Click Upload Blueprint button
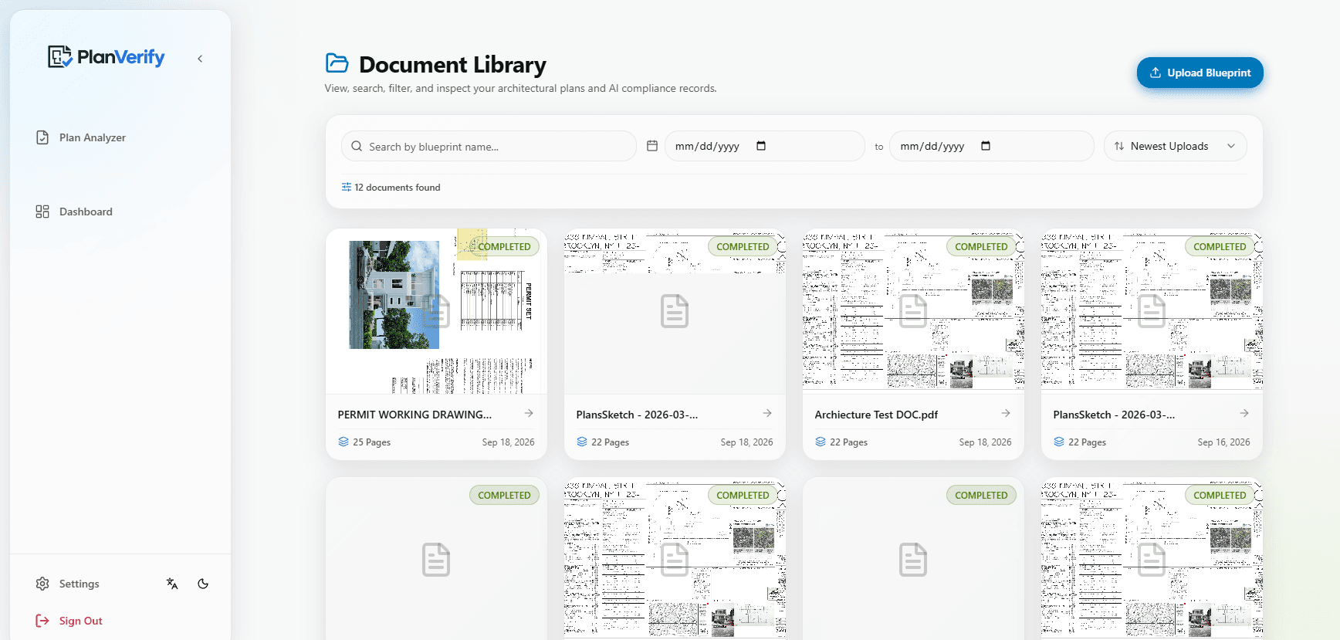The width and height of the screenshot is (1340, 640). click(1200, 73)
